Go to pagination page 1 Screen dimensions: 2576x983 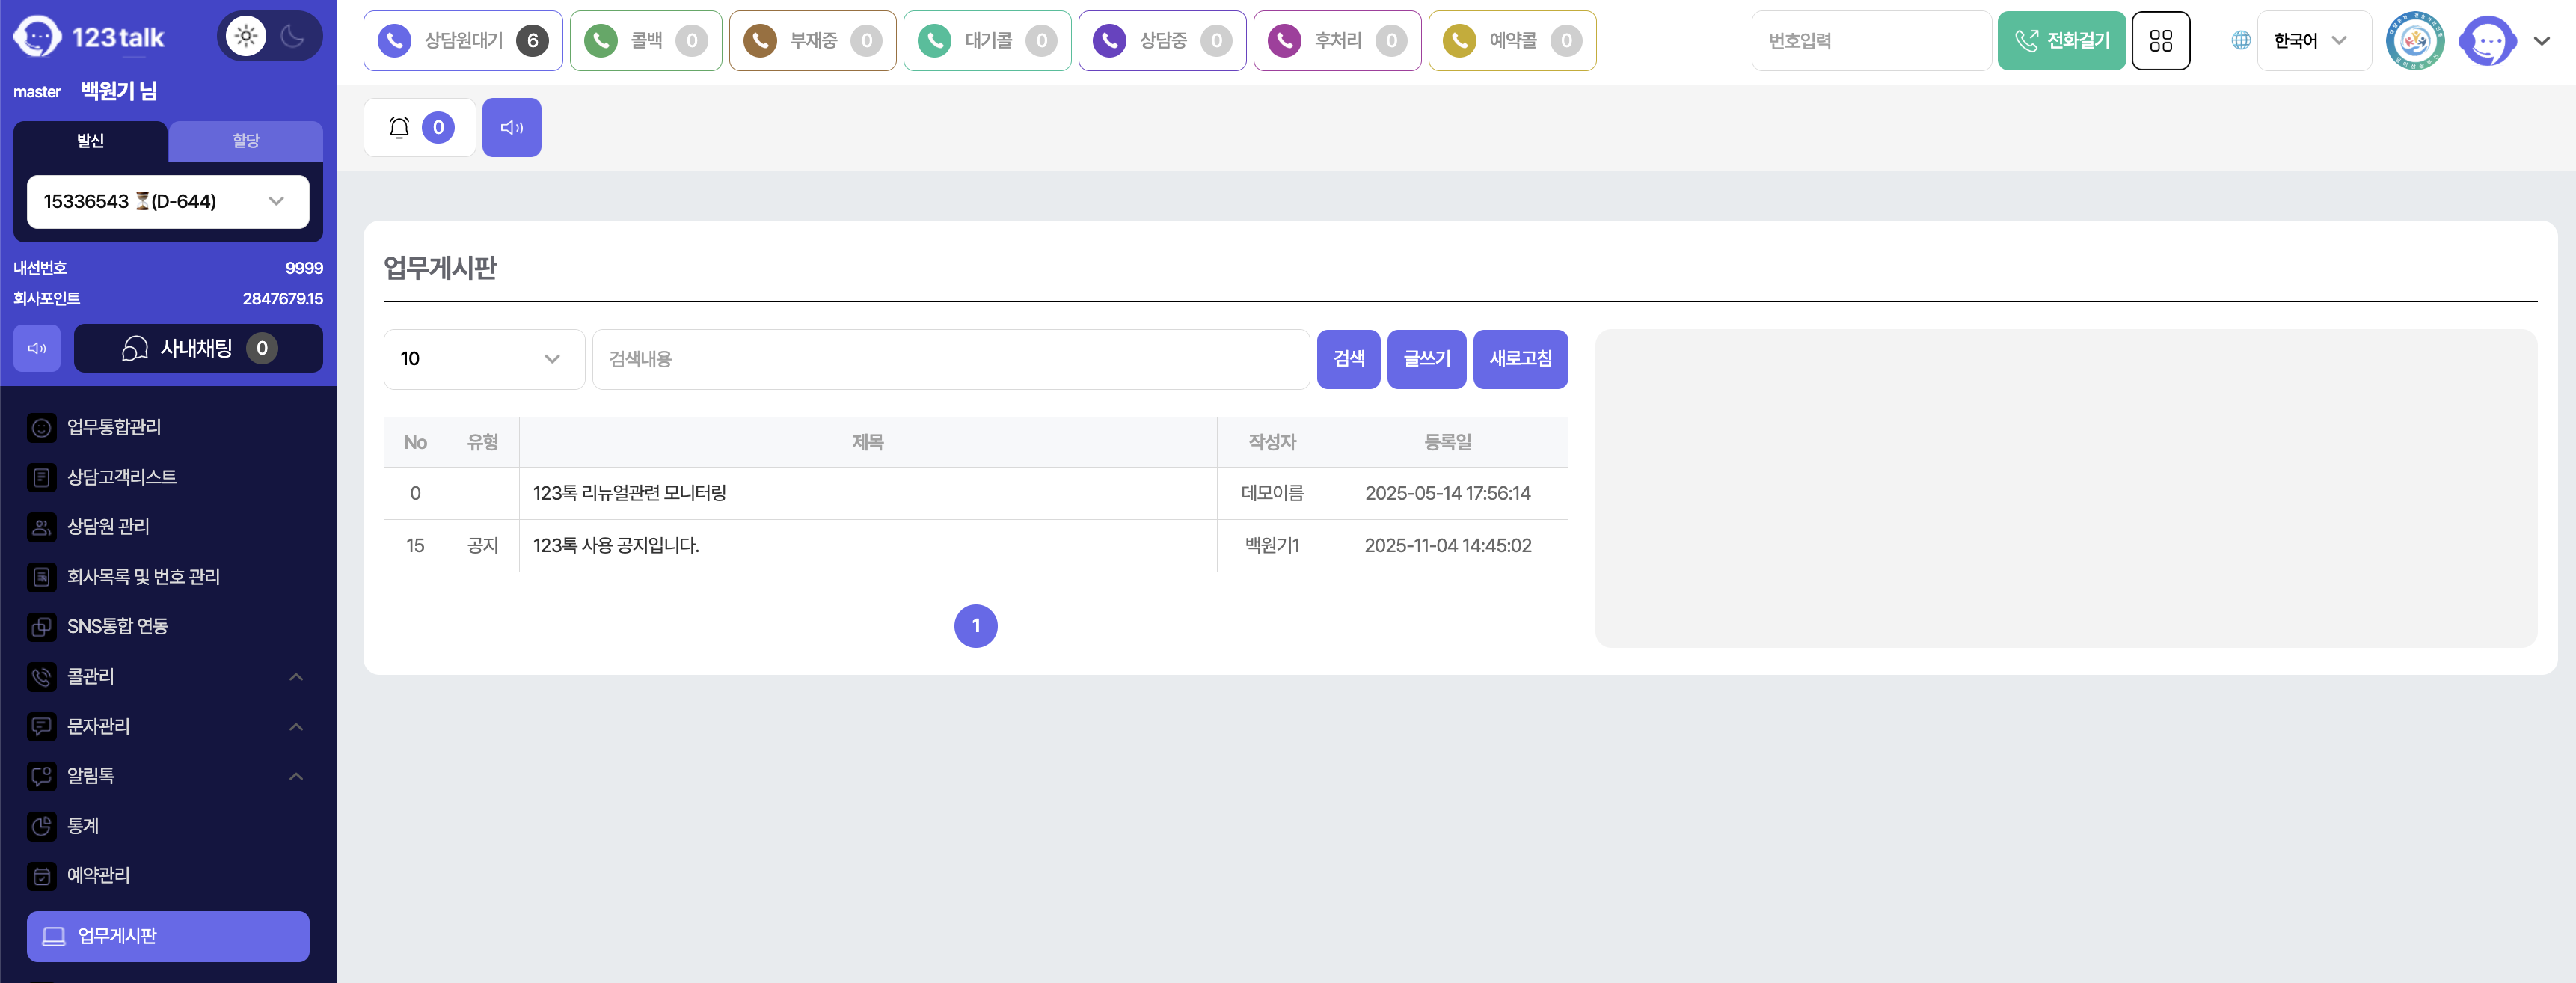(x=975, y=626)
